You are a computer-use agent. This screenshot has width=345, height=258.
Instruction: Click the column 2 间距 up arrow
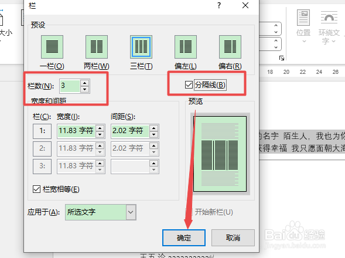154,146
